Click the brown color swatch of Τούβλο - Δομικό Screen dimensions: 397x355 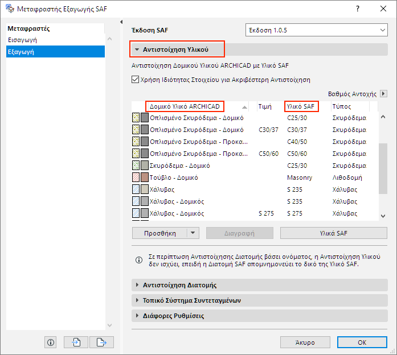click(x=145, y=177)
